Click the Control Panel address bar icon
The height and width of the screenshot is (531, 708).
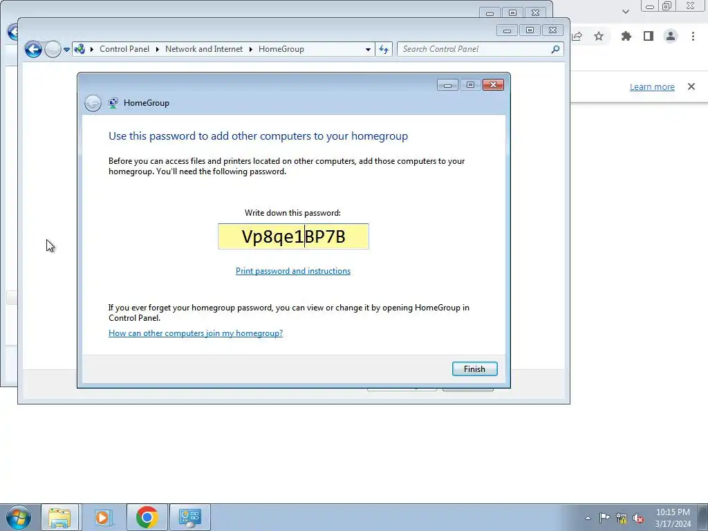(80, 49)
